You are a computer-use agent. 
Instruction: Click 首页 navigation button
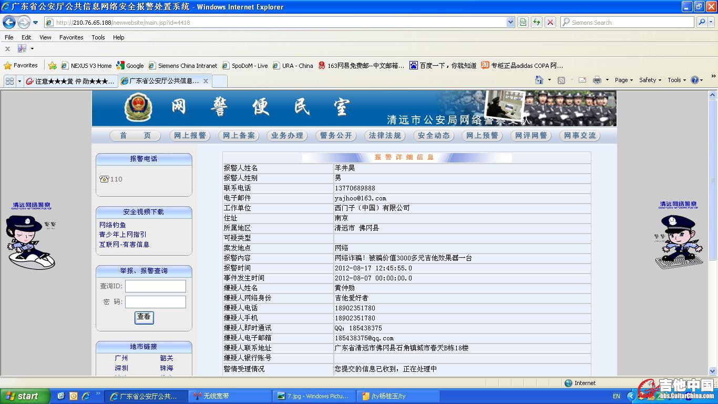click(135, 135)
